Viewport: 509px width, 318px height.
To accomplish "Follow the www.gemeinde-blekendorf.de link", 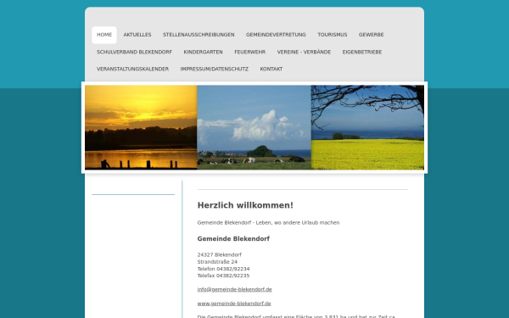I will coord(234,304).
